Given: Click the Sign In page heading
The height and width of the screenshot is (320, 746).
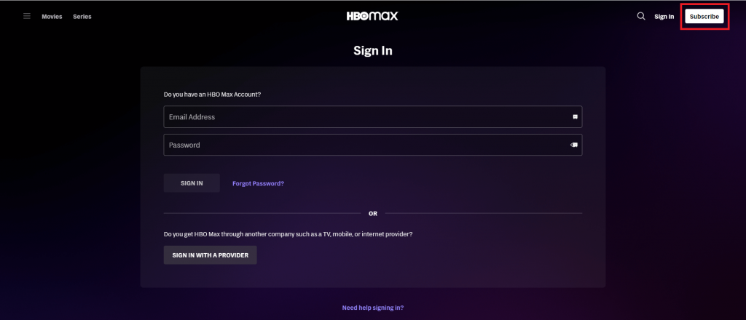Looking at the screenshot, I should click(x=373, y=51).
